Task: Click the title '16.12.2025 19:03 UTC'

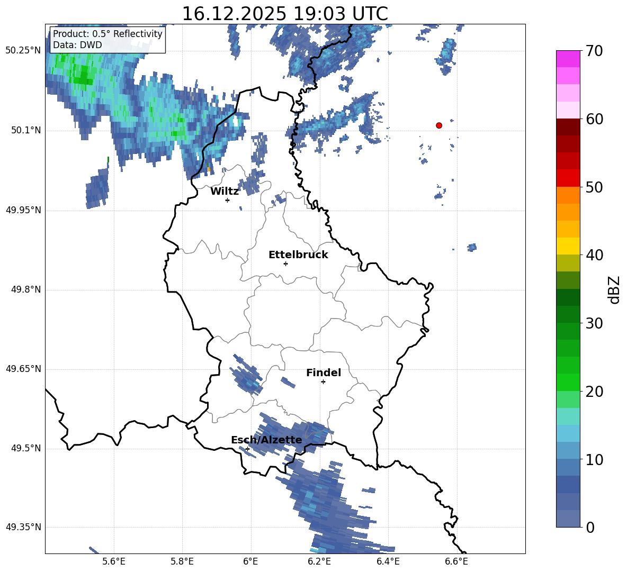Action: [x=285, y=14]
